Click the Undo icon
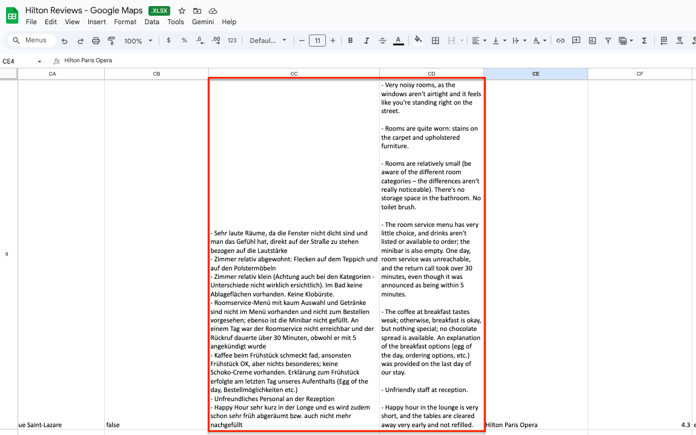 click(64, 41)
